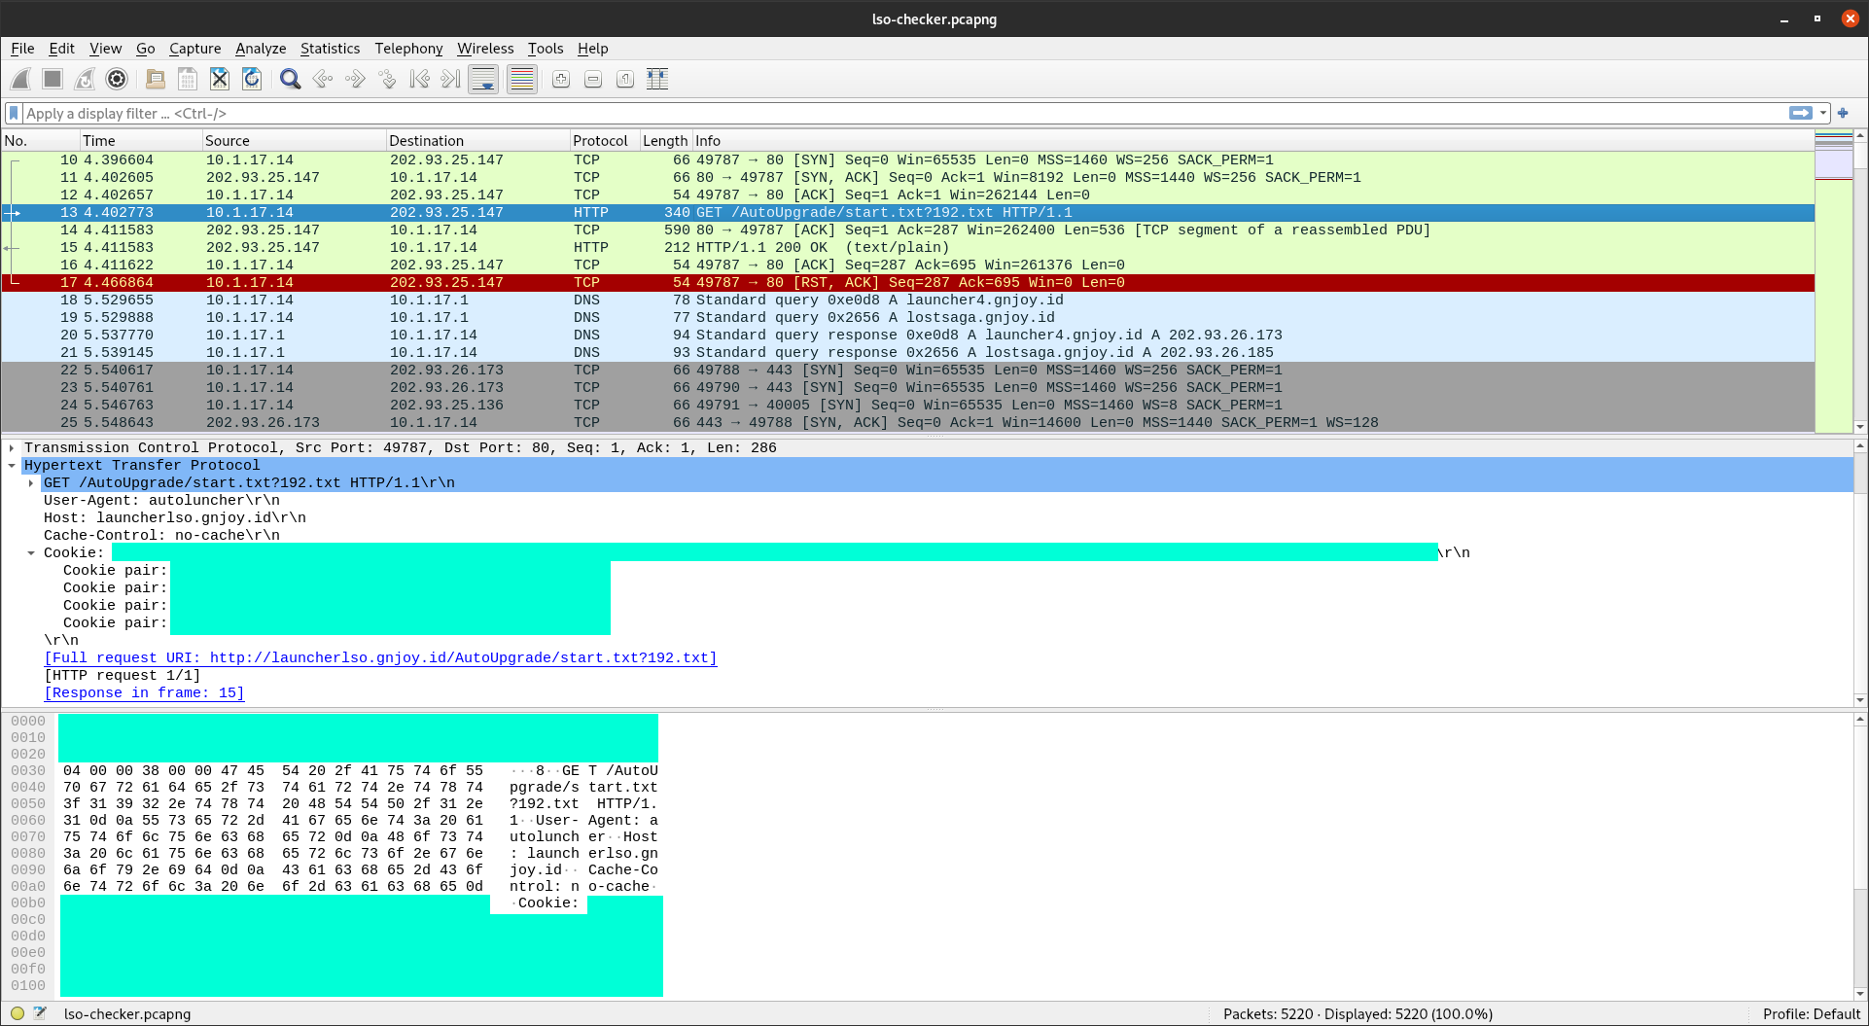Viewport: 1869px width, 1026px height.
Task: Apply the display filter arrow button
Action: (1801, 114)
